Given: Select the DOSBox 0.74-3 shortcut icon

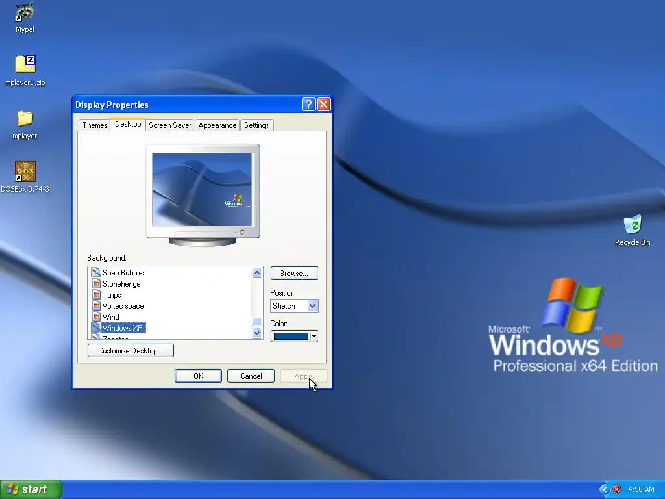Looking at the screenshot, I should click(25, 172).
